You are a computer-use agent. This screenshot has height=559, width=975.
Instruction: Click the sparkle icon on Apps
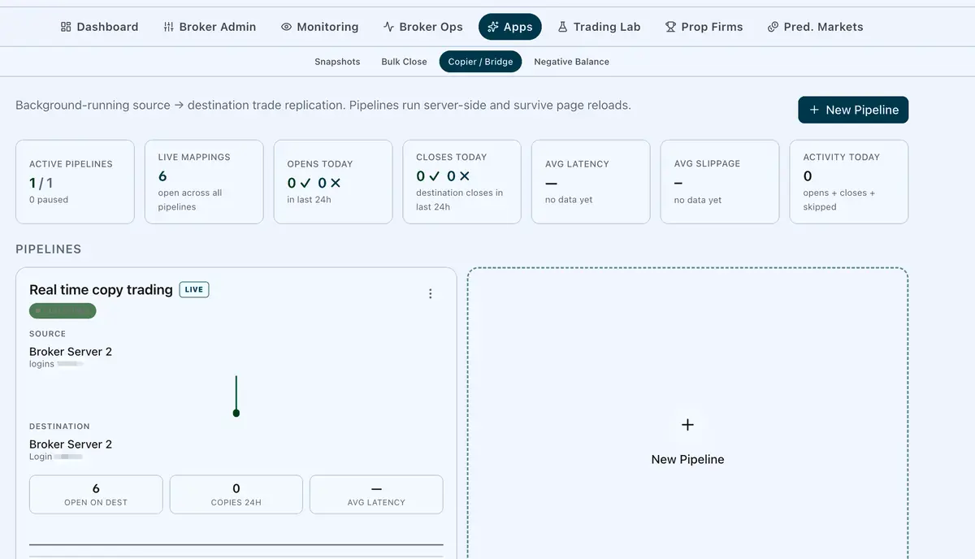coord(492,27)
